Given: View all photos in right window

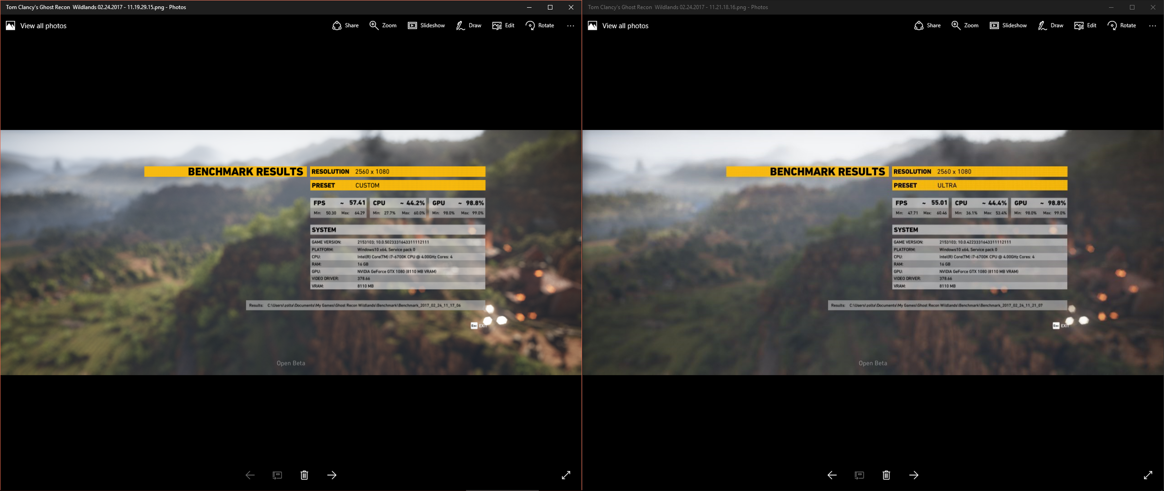Looking at the screenshot, I should point(618,25).
